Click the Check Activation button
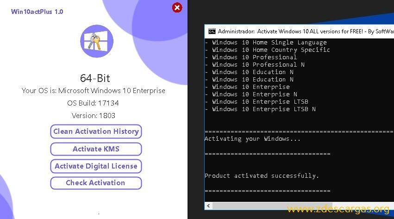The height and width of the screenshot is (219, 394). click(96, 183)
